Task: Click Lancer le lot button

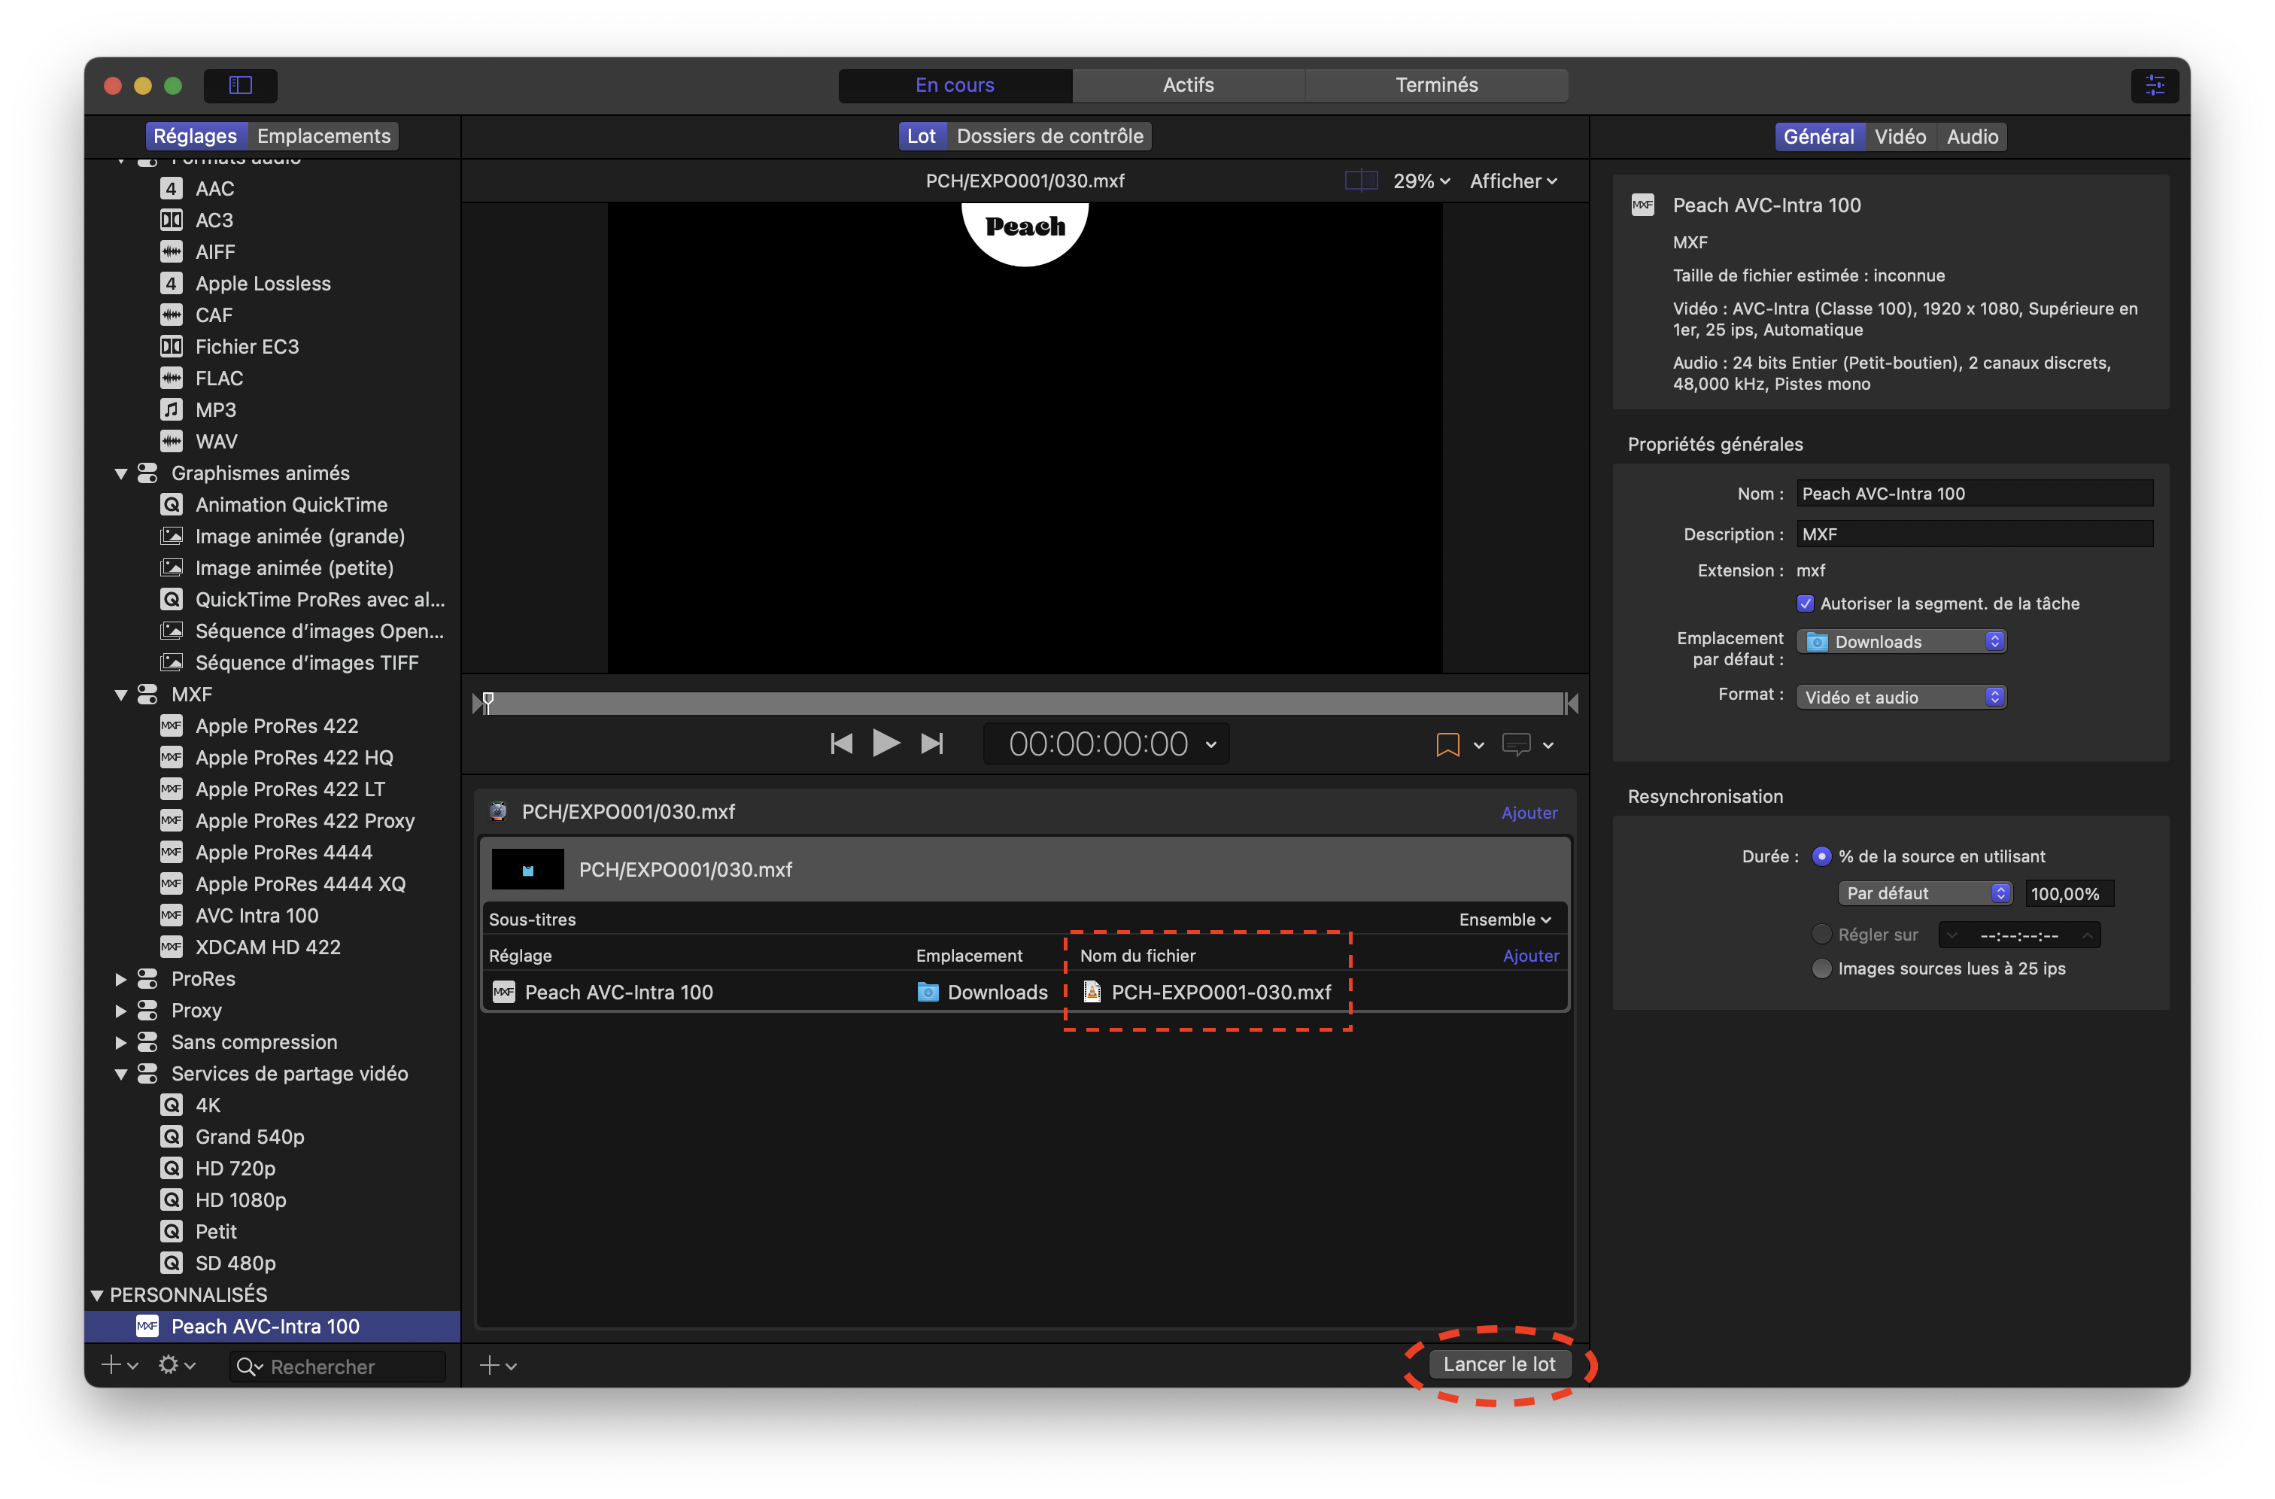Action: pos(1499,1364)
